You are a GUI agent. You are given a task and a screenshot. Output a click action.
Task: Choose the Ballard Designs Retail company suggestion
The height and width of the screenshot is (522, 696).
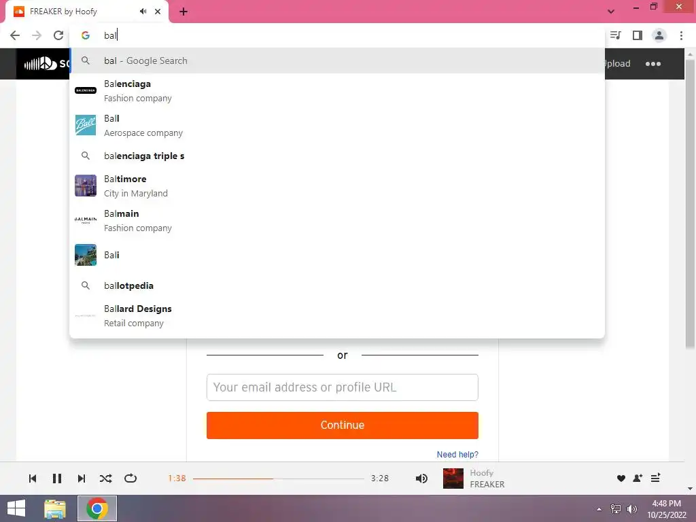pos(337,315)
